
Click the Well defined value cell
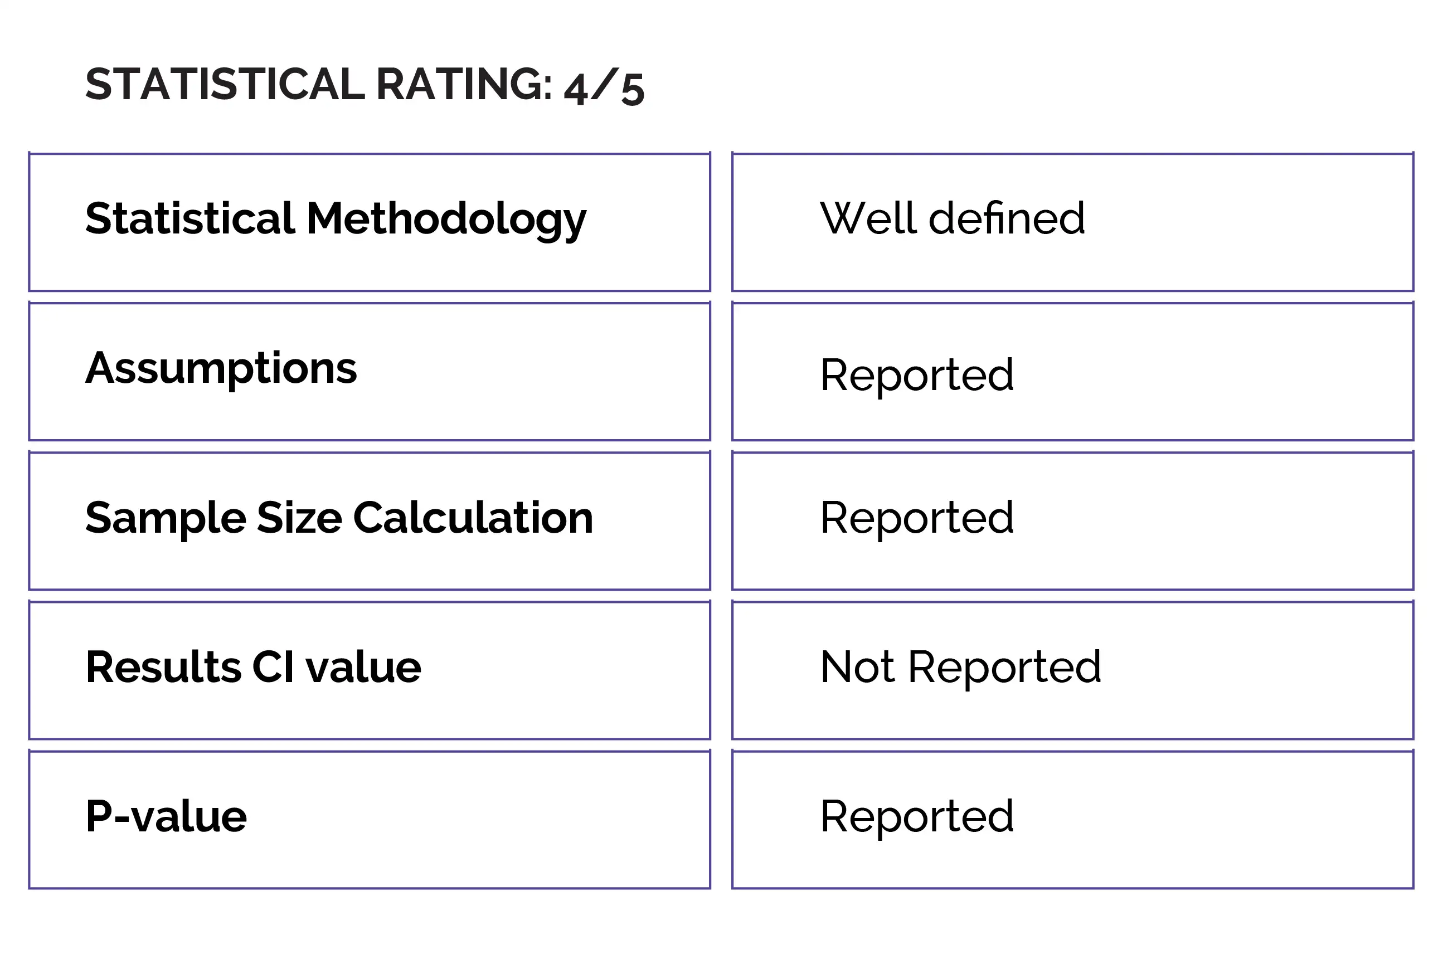[1072, 222]
